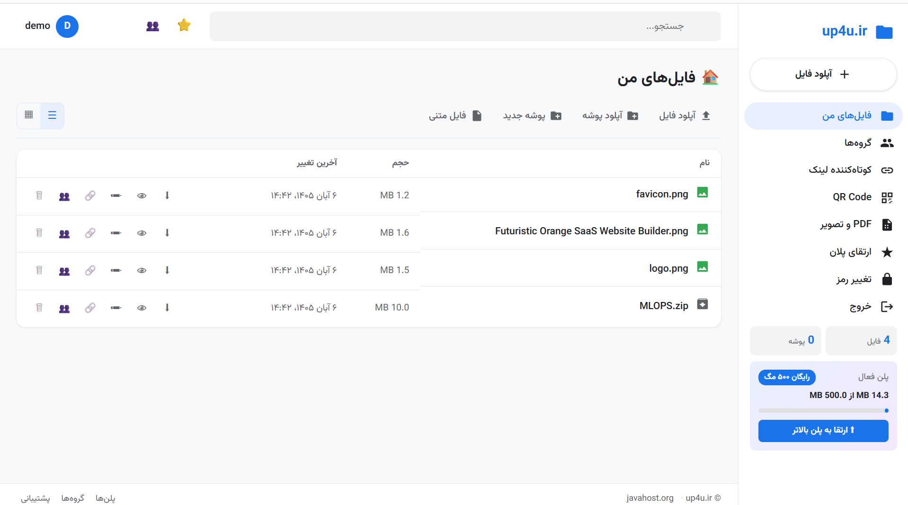Preview MLOPS.zip with the eye icon

[142, 308]
